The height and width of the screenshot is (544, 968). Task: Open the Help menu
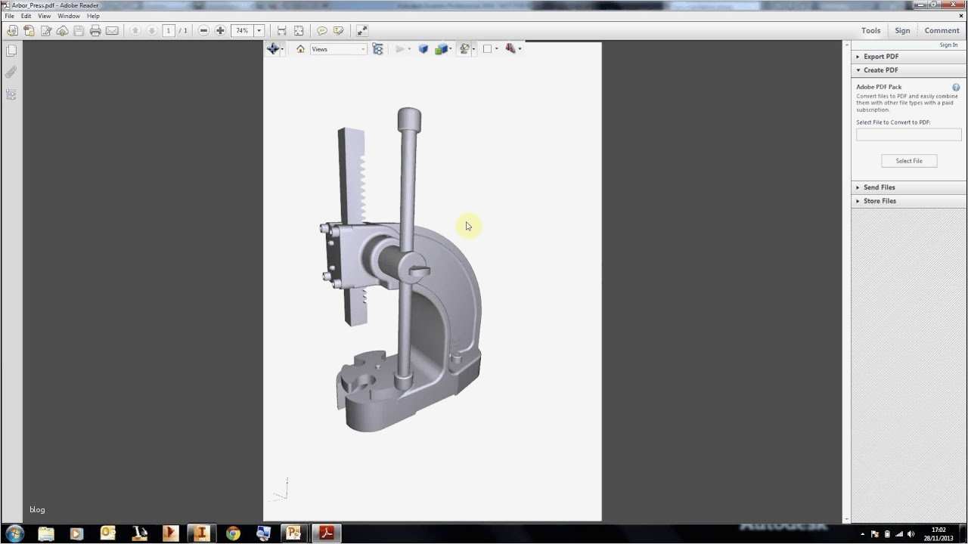(x=93, y=16)
